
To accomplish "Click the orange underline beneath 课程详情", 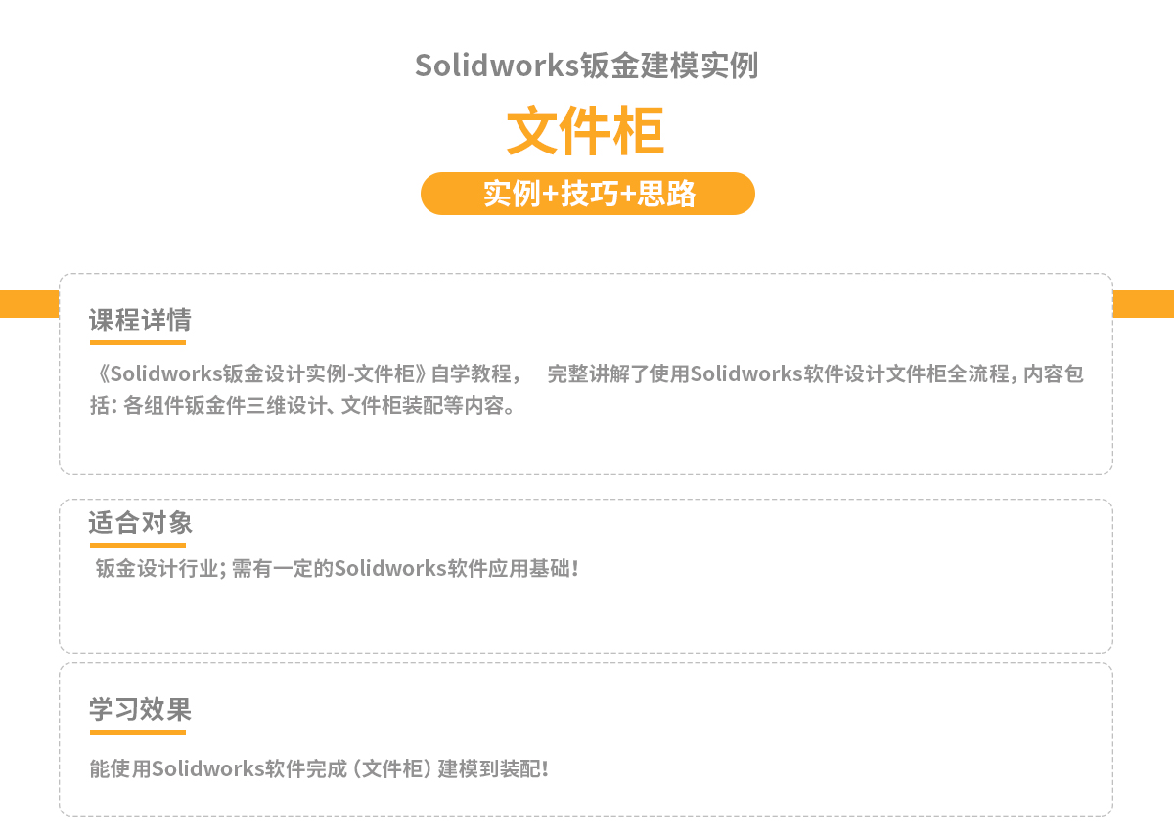I will (x=138, y=342).
